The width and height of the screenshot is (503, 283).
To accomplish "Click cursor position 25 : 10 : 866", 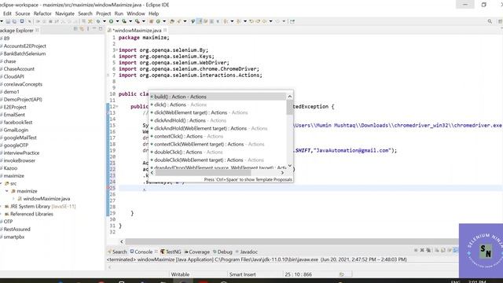I will [x=298, y=274].
